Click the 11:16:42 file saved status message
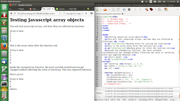Viewport: 180px width, 101px height. [139, 97]
